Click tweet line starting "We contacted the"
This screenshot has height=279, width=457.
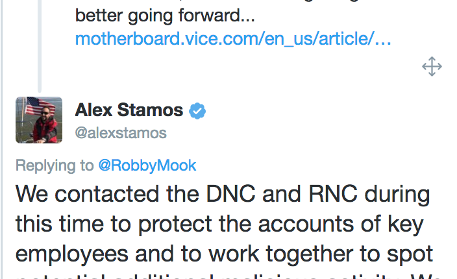pos(223,194)
